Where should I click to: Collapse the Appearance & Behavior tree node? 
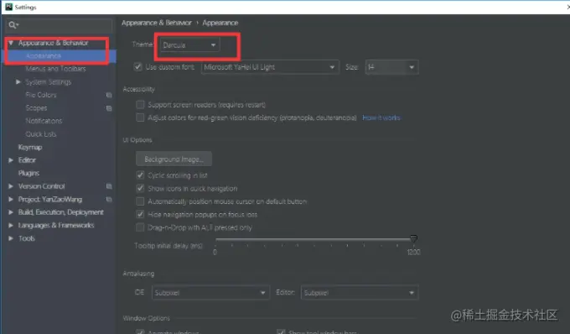point(11,43)
